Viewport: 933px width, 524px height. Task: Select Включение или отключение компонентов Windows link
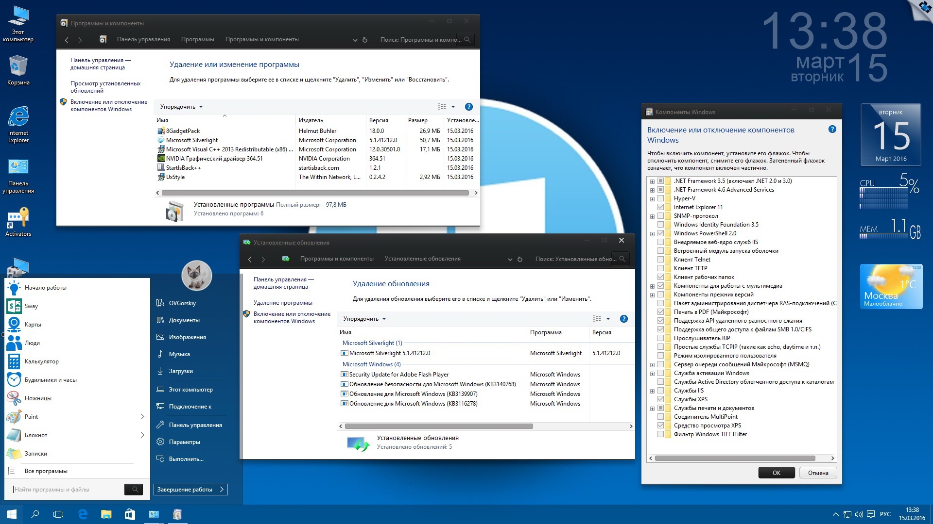[x=108, y=104]
